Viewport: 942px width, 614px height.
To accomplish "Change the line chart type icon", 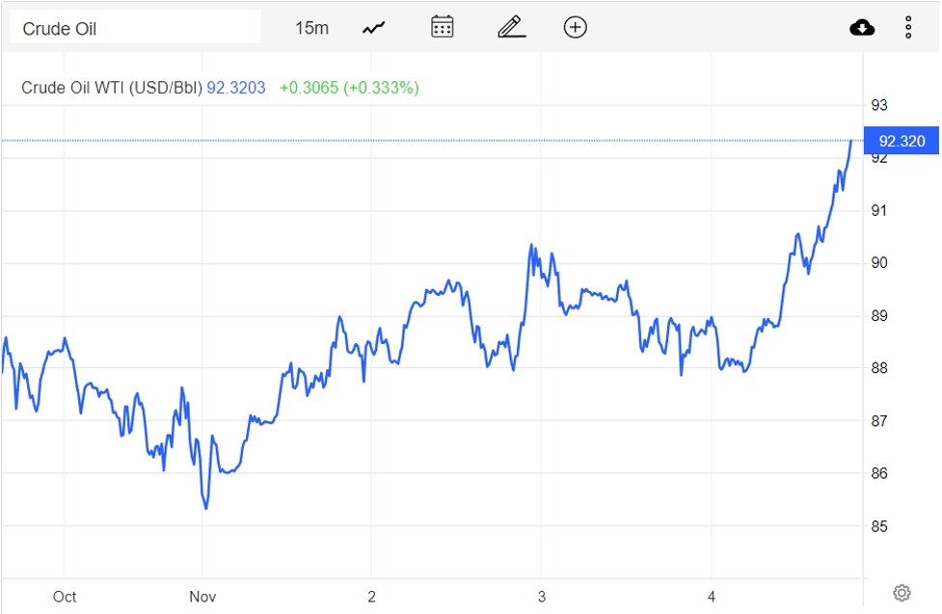I will pos(374,28).
